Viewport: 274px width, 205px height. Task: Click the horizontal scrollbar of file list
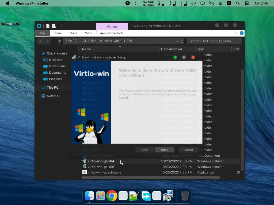click(151, 178)
